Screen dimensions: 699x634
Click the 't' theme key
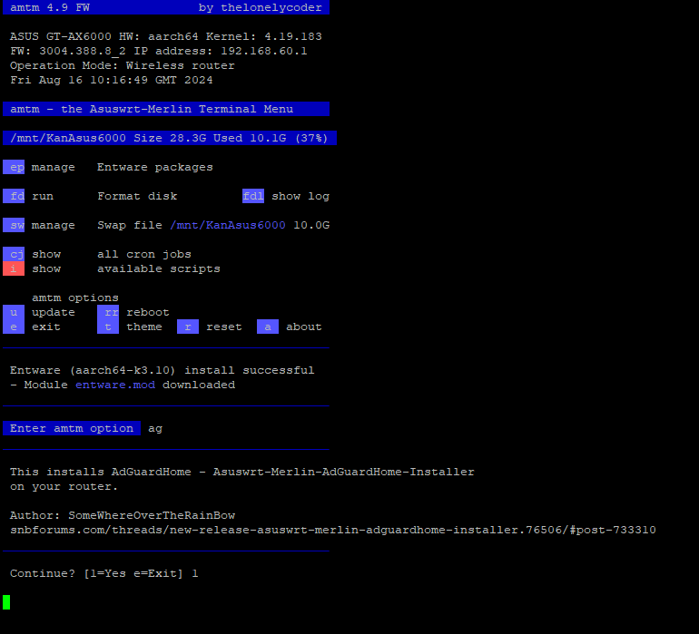tap(108, 327)
